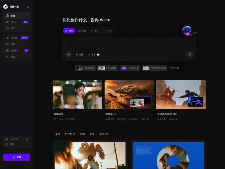The width and height of the screenshot is (225, 169).
Task: Open 画布 canvas in sidebar
Action: [17, 44]
